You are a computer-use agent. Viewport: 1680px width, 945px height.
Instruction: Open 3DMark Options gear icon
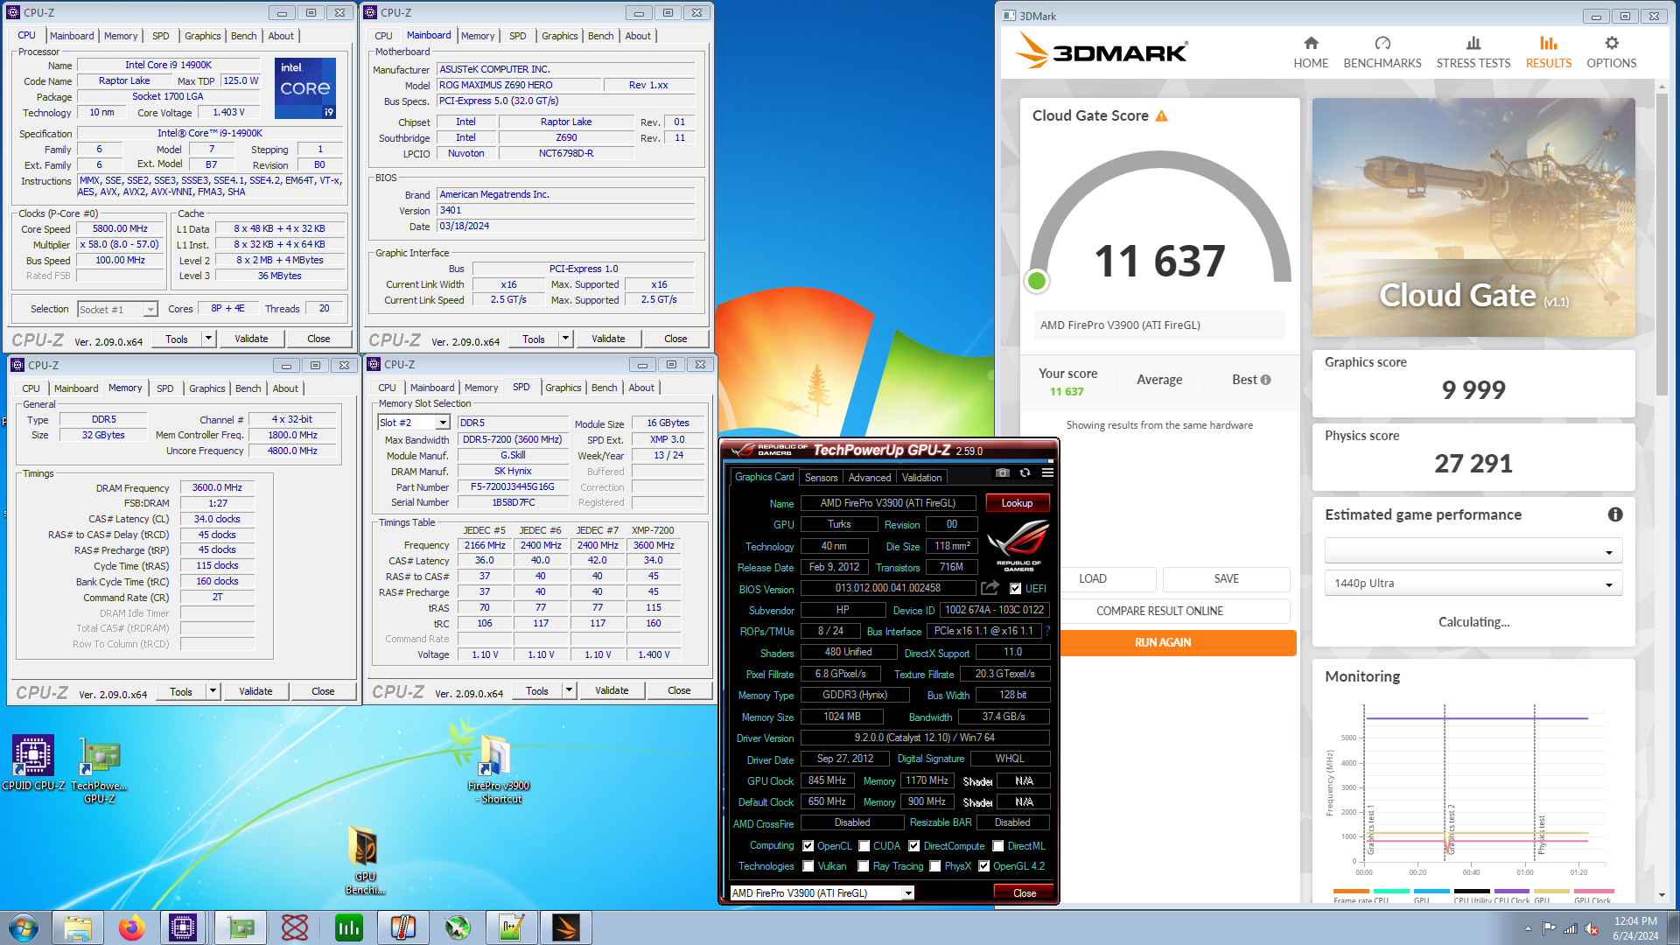point(1612,43)
